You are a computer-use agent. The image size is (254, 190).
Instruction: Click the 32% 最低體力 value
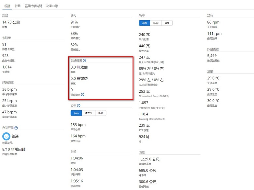tap(74, 45)
